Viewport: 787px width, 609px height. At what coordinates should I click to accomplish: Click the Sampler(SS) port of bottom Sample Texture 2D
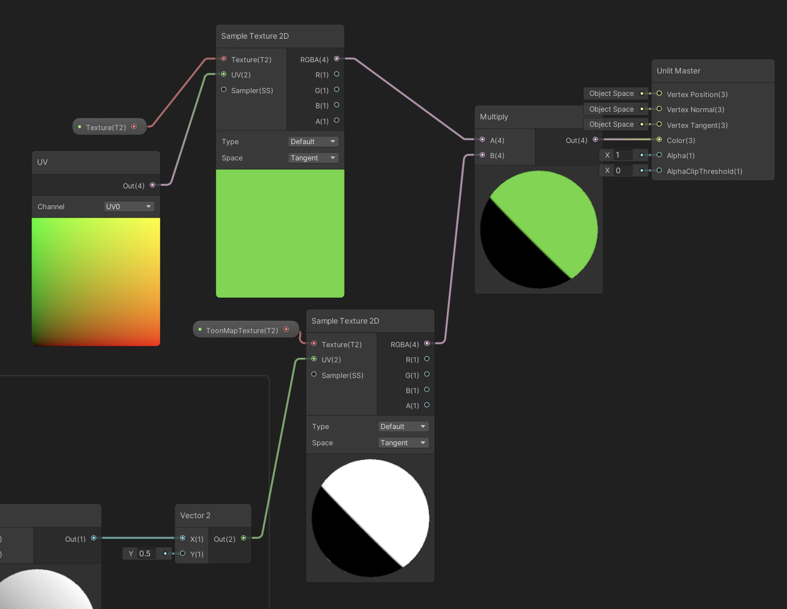pyautogui.click(x=314, y=375)
